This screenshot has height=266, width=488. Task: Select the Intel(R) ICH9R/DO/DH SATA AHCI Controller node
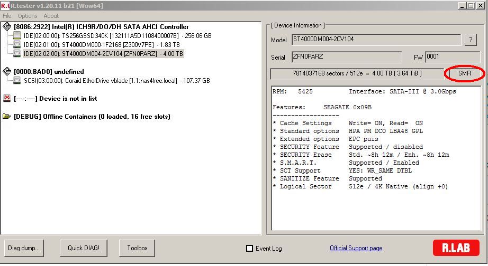(101, 27)
